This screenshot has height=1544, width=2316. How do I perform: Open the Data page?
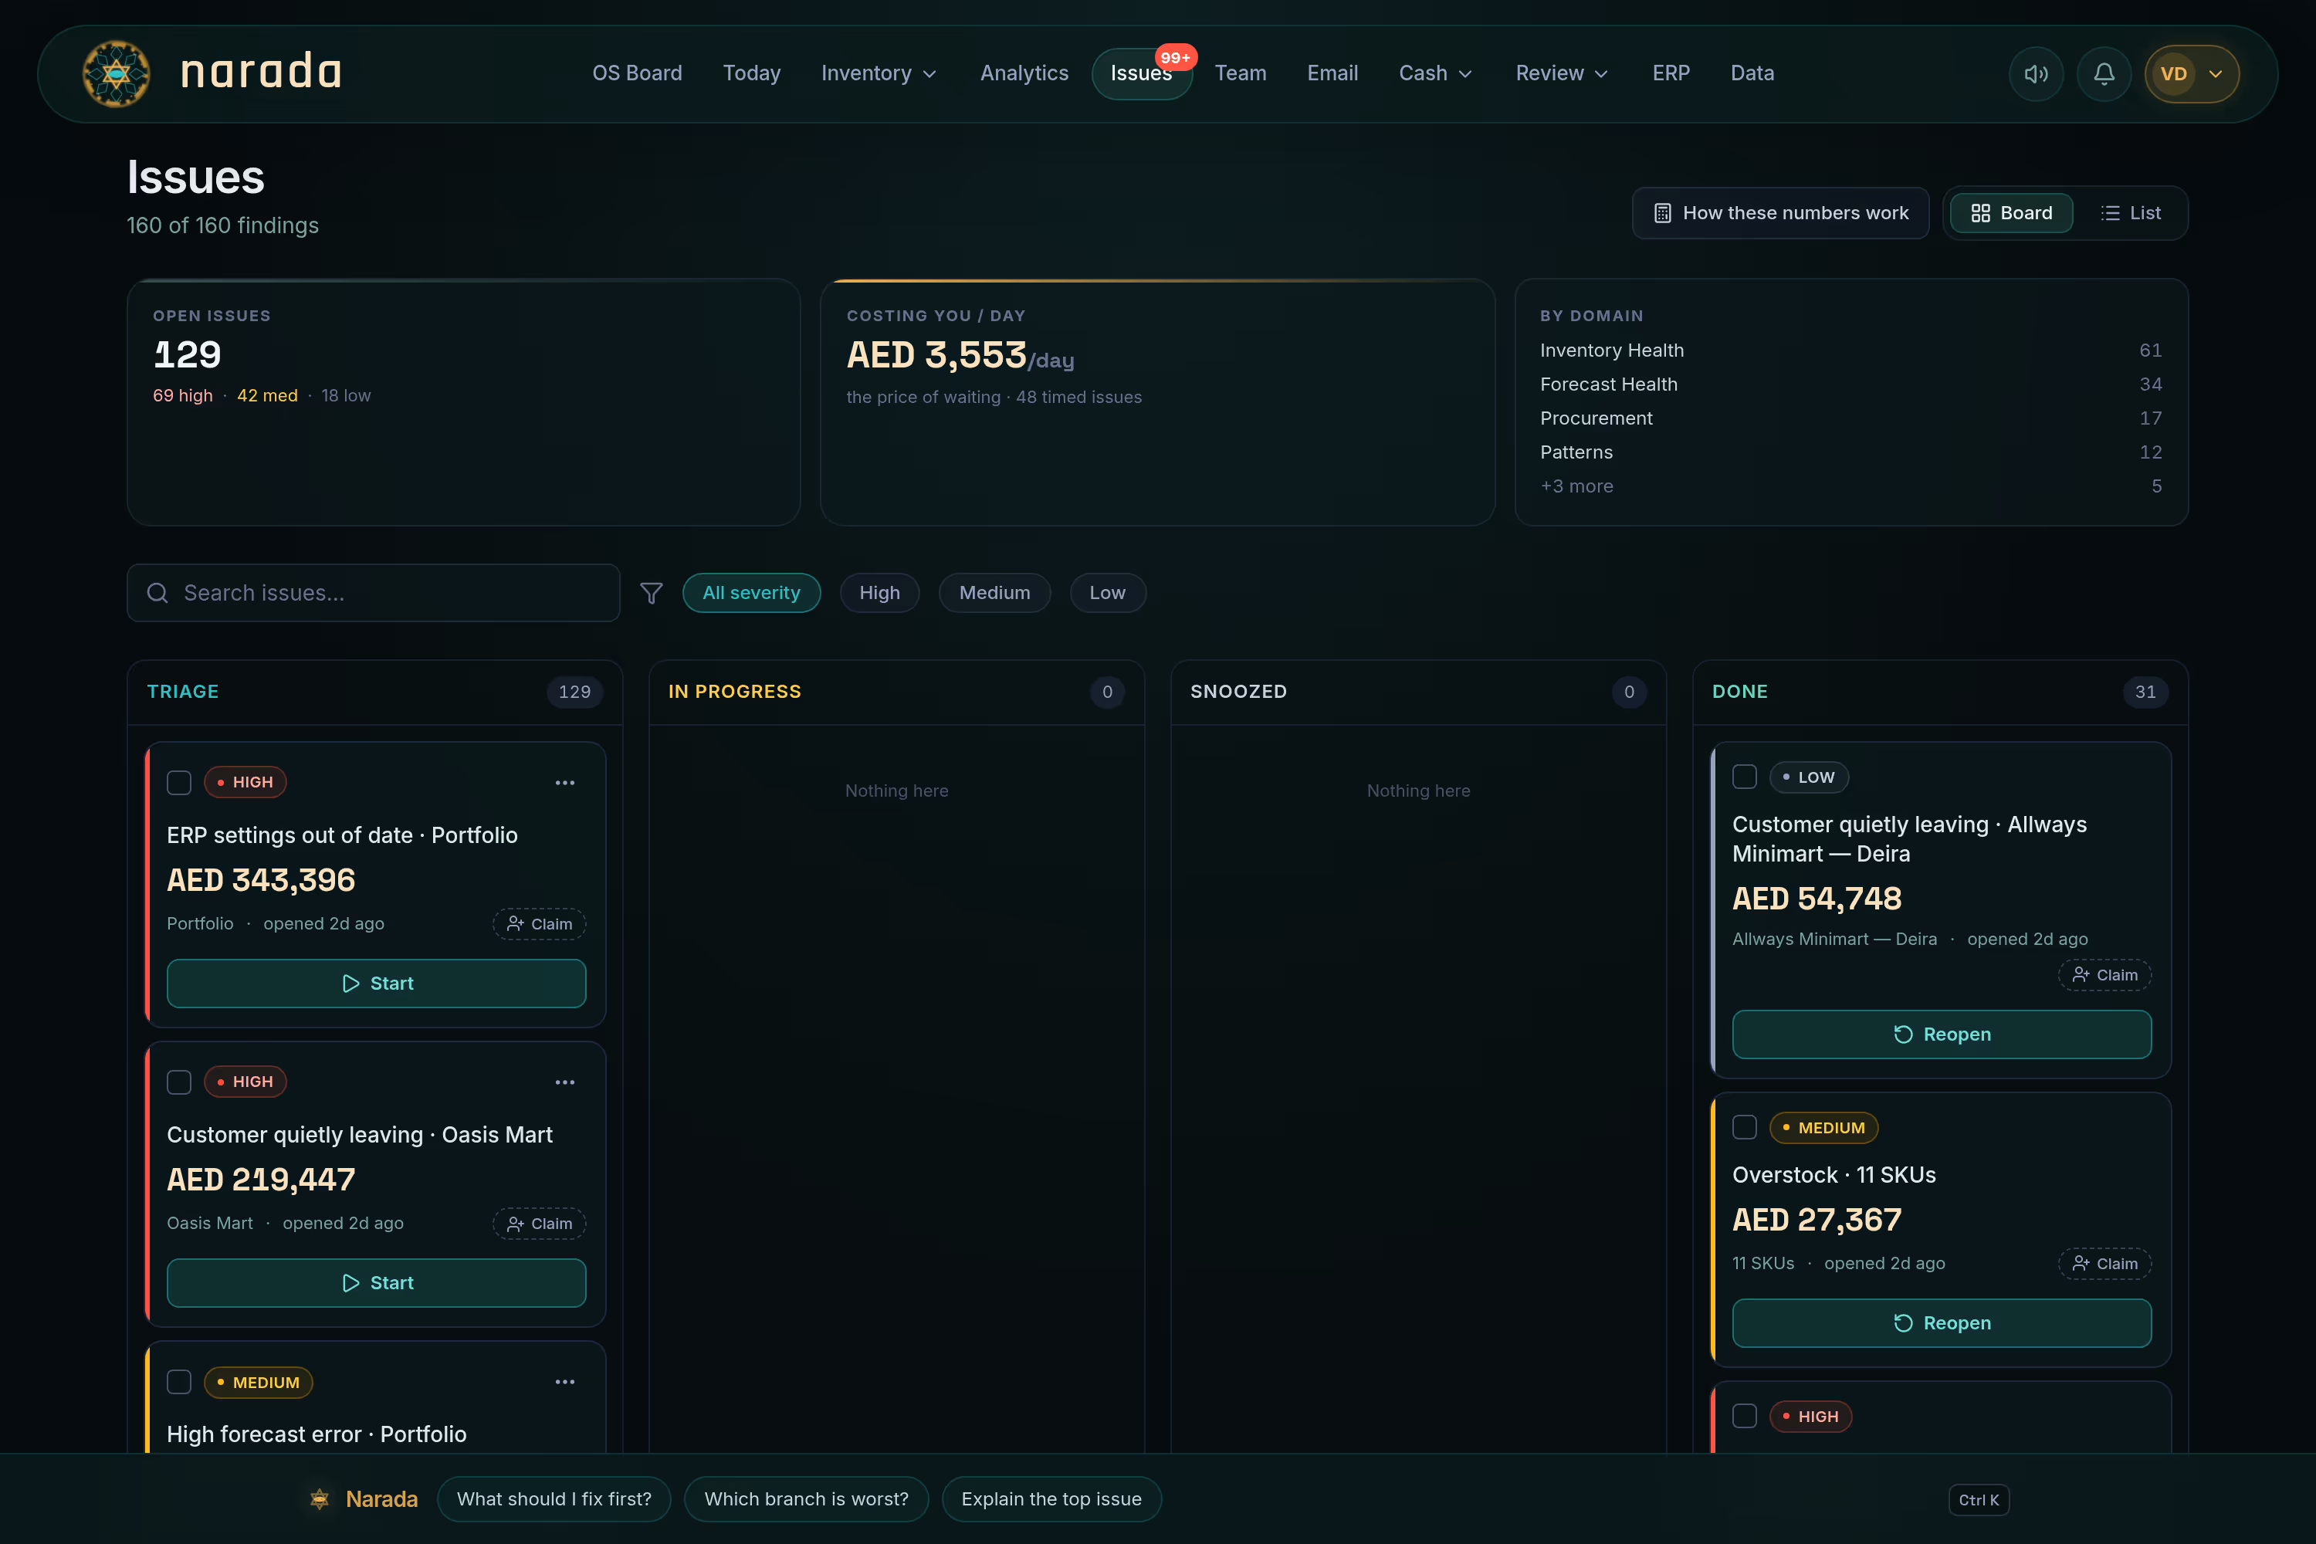[1752, 74]
